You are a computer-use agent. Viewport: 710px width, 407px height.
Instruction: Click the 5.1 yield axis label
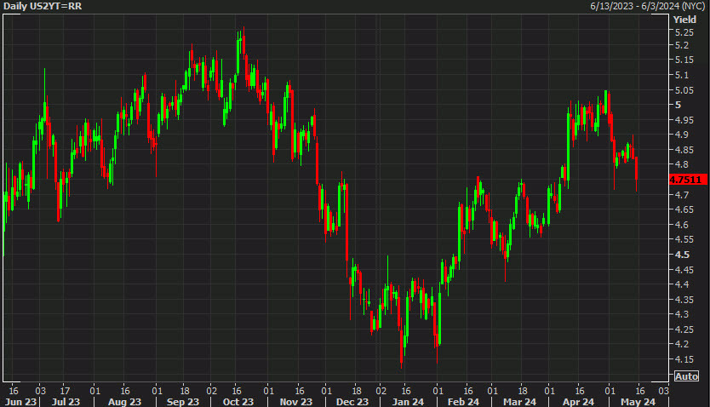tap(681, 75)
